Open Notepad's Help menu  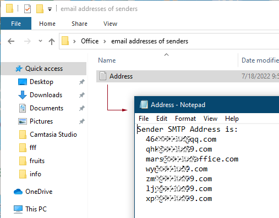point(232,119)
